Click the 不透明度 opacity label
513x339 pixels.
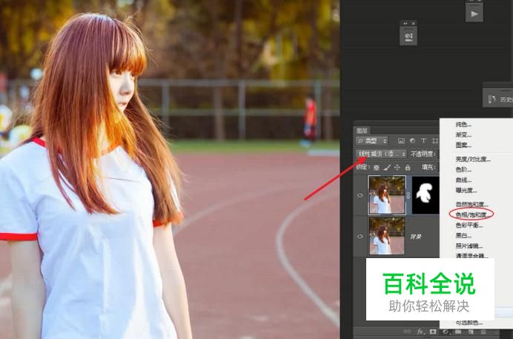point(423,154)
